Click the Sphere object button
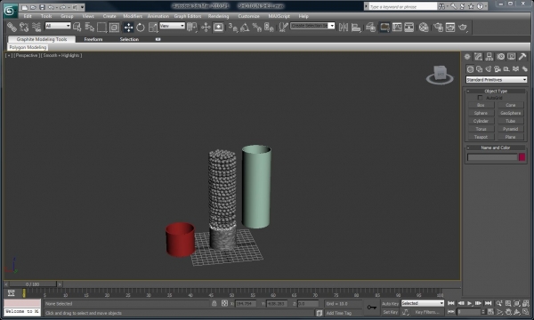 click(x=481, y=113)
